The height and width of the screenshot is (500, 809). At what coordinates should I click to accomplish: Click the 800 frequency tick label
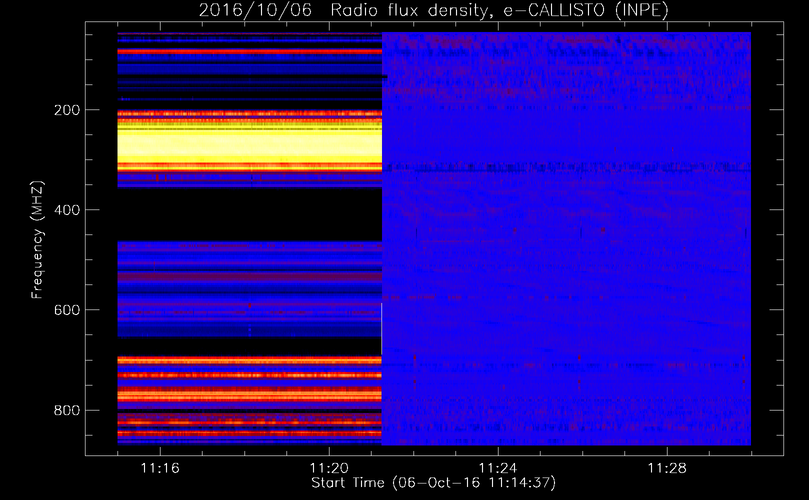(x=67, y=410)
